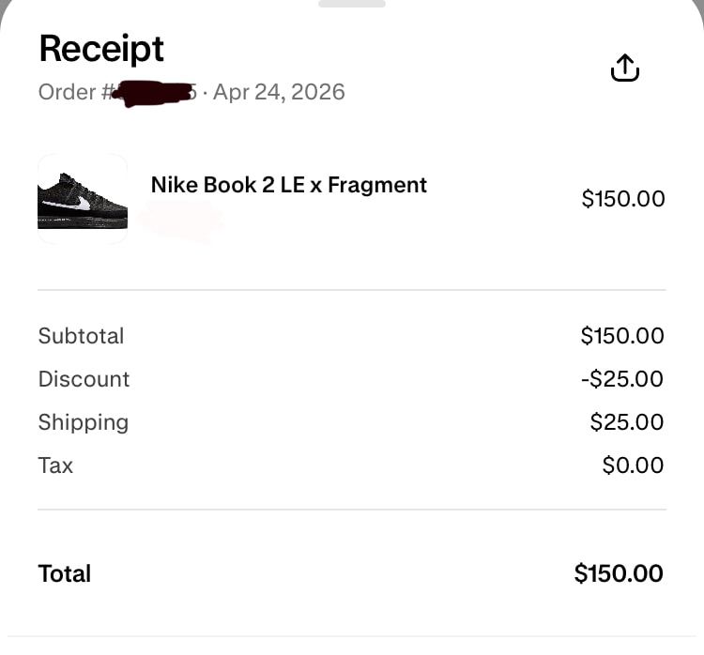Viewport: 704px width, 655px height.
Task: Tap the share icon next to Receipt
Action: (624, 68)
